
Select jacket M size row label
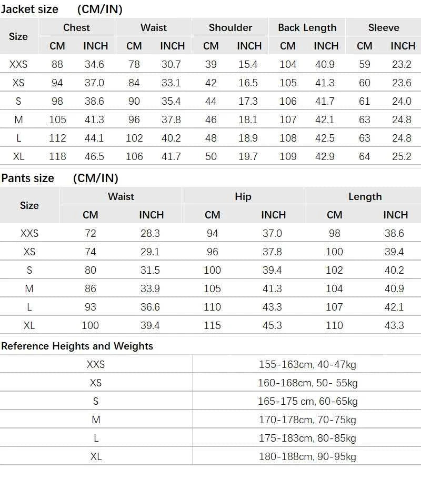[18, 119]
